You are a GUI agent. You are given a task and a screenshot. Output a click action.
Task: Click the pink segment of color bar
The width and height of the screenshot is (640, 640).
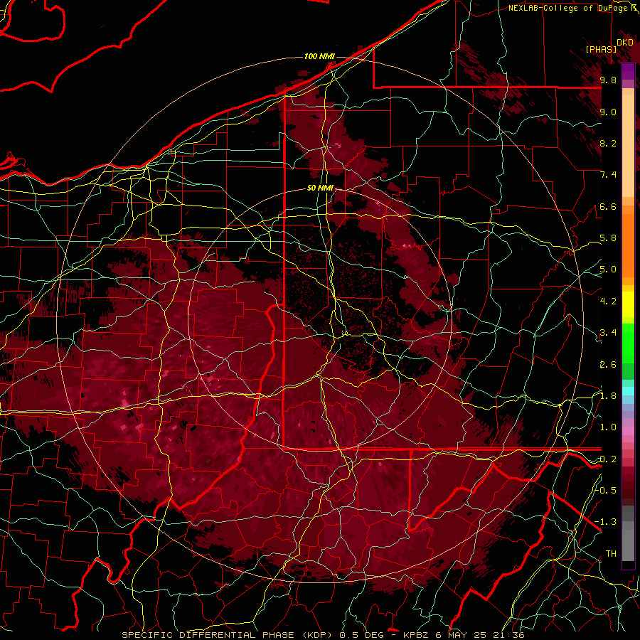click(628, 431)
